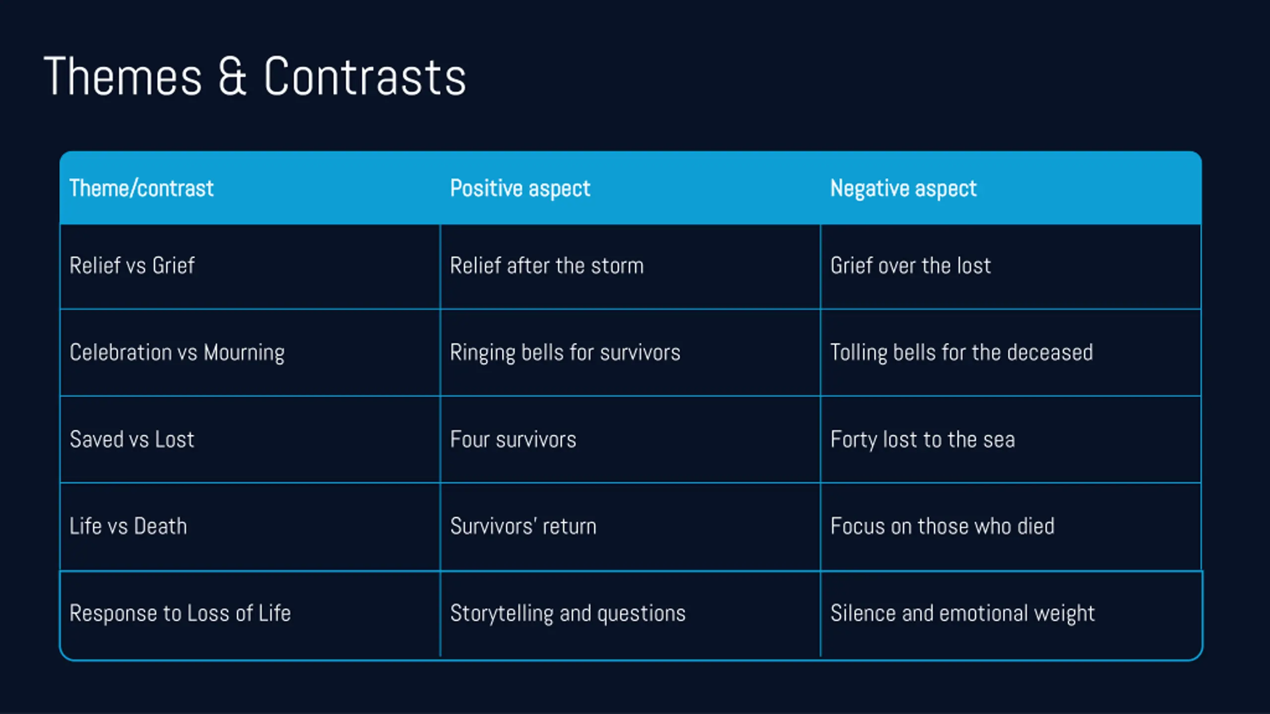The height and width of the screenshot is (714, 1270).
Task: Click Response to Loss of Life cell
Action: coord(250,615)
